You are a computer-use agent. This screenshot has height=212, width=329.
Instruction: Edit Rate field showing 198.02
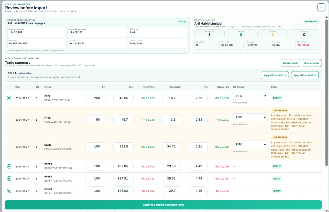point(123,191)
